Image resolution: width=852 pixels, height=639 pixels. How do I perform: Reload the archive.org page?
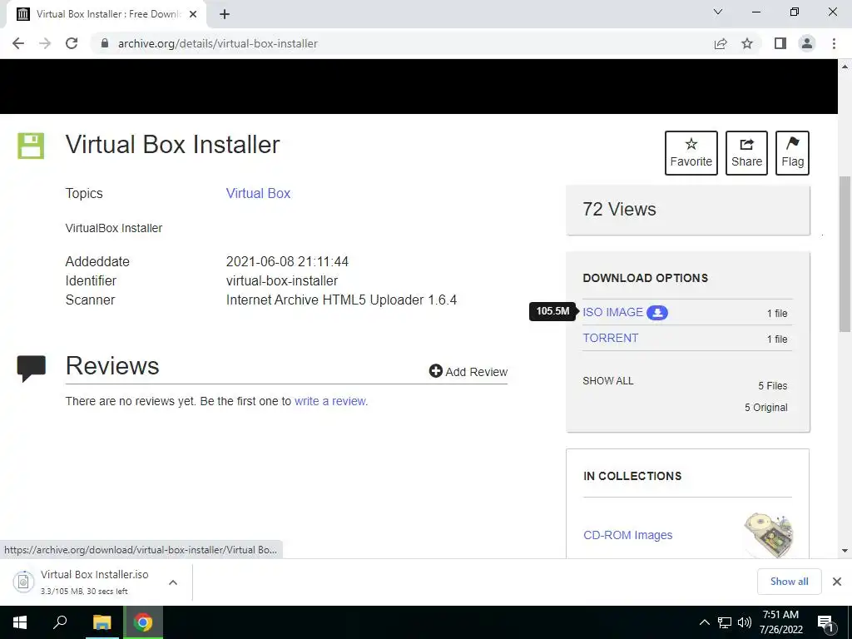(x=72, y=43)
